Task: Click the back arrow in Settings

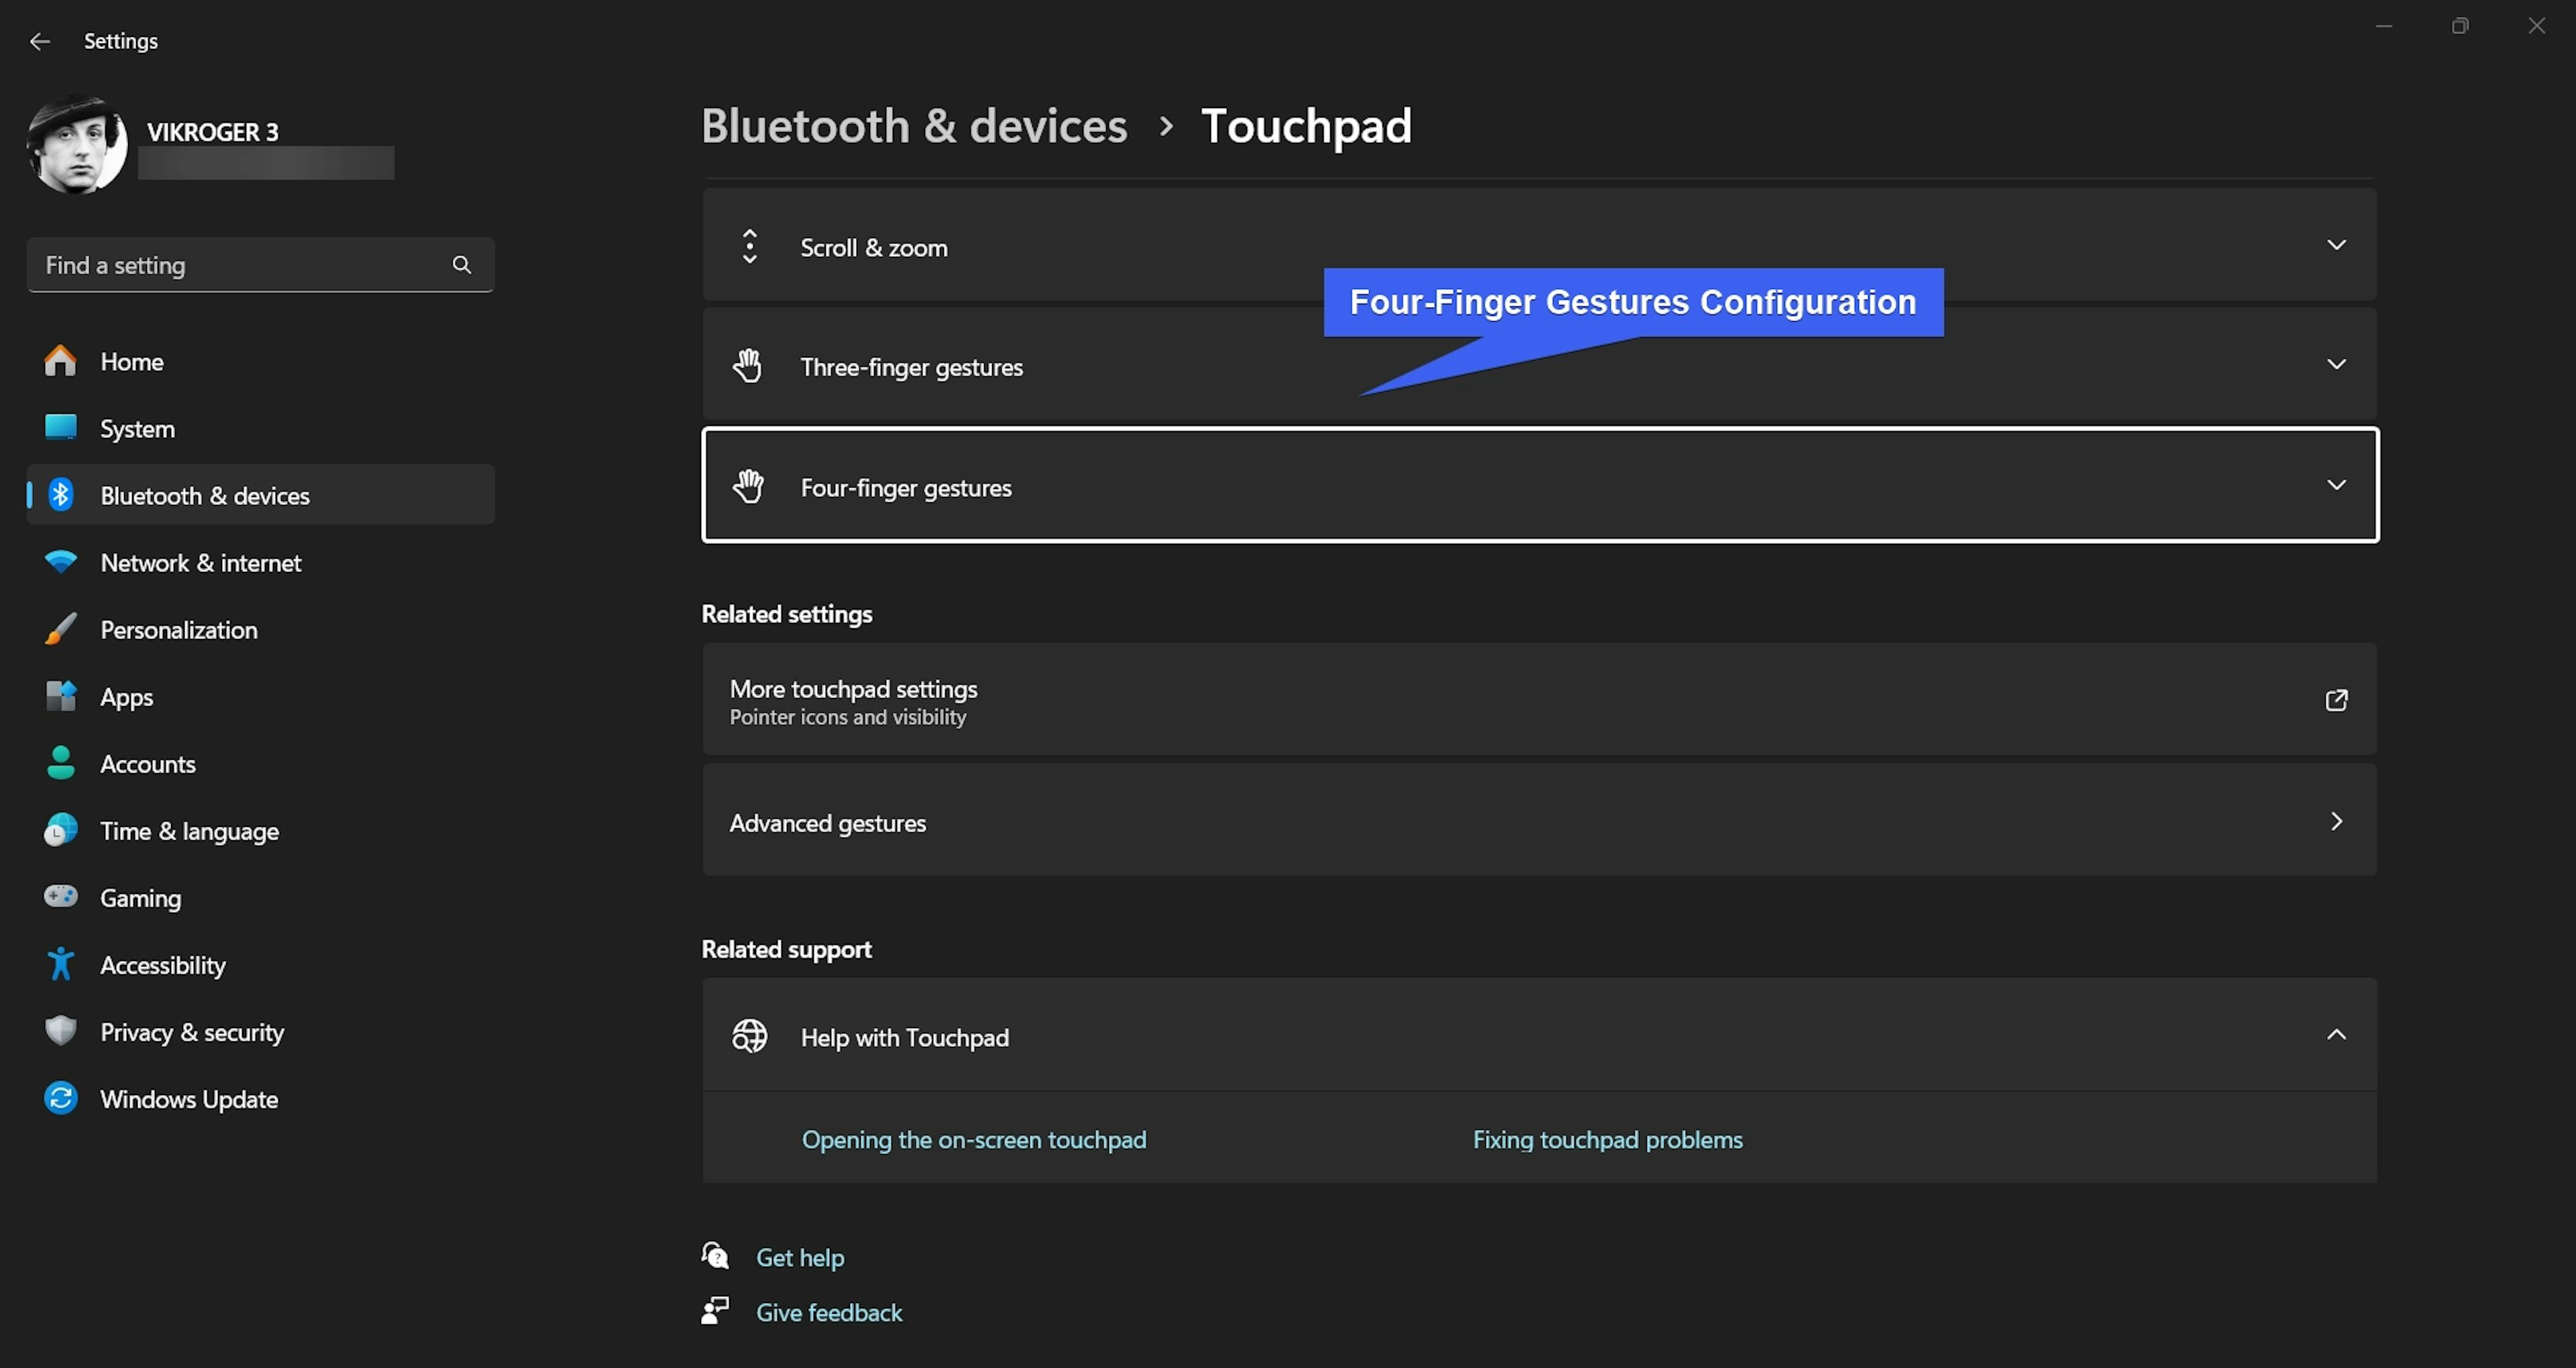Action: pos(40,41)
